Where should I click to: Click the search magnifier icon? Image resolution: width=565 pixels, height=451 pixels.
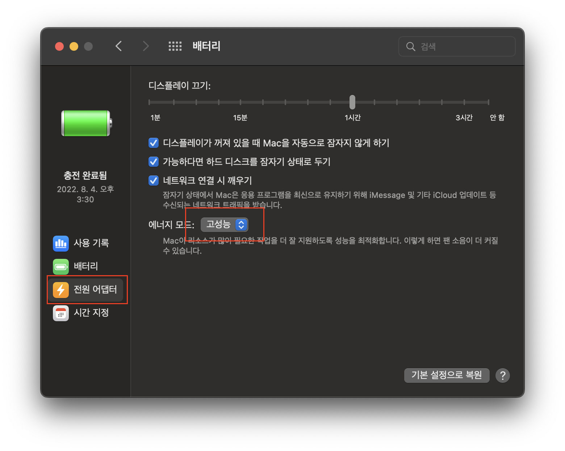pos(410,46)
